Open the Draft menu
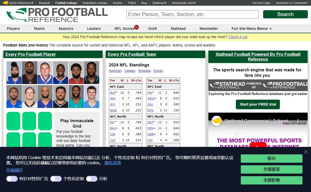 pos(153,29)
